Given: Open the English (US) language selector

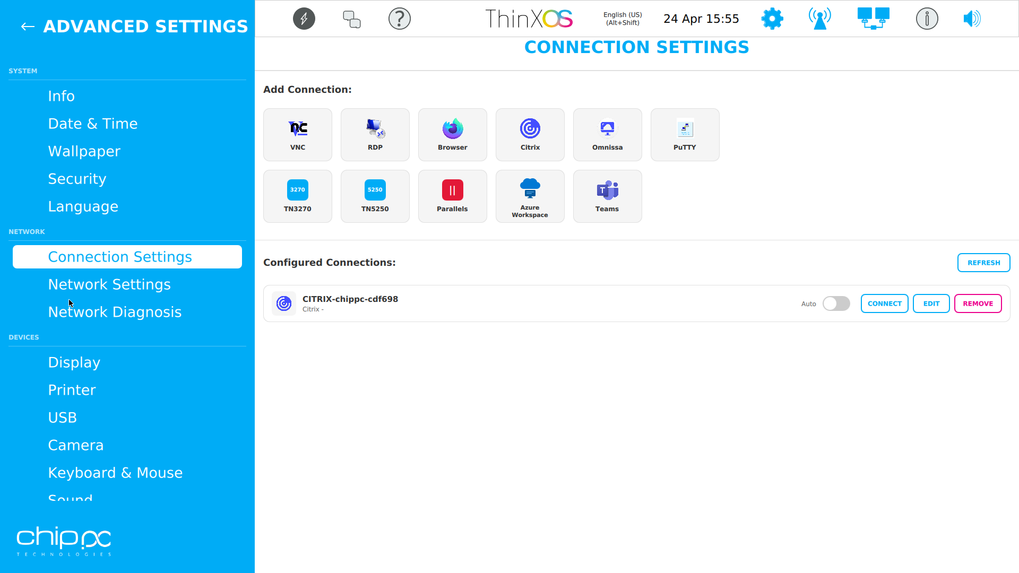Looking at the screenshot, I should coord(622,19).
